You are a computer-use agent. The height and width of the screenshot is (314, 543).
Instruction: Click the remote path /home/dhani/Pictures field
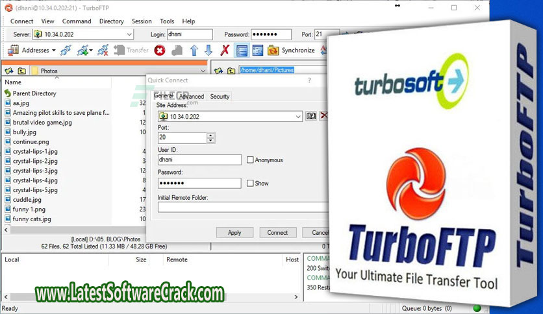click(283, 70)
